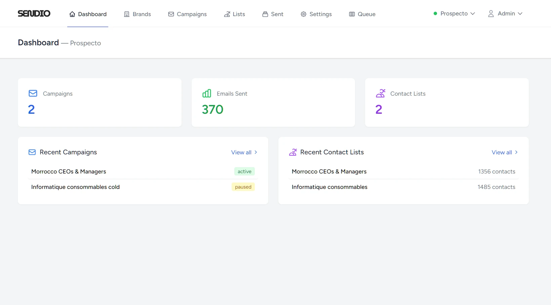
Task: Click the Emails Sent bar chart icon
Action: coord(207,93)
